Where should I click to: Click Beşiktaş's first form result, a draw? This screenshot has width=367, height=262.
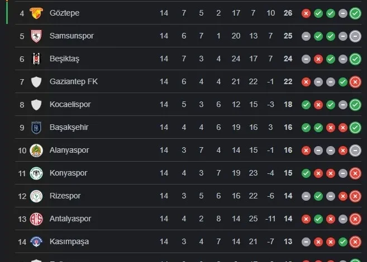pos(306,59)
